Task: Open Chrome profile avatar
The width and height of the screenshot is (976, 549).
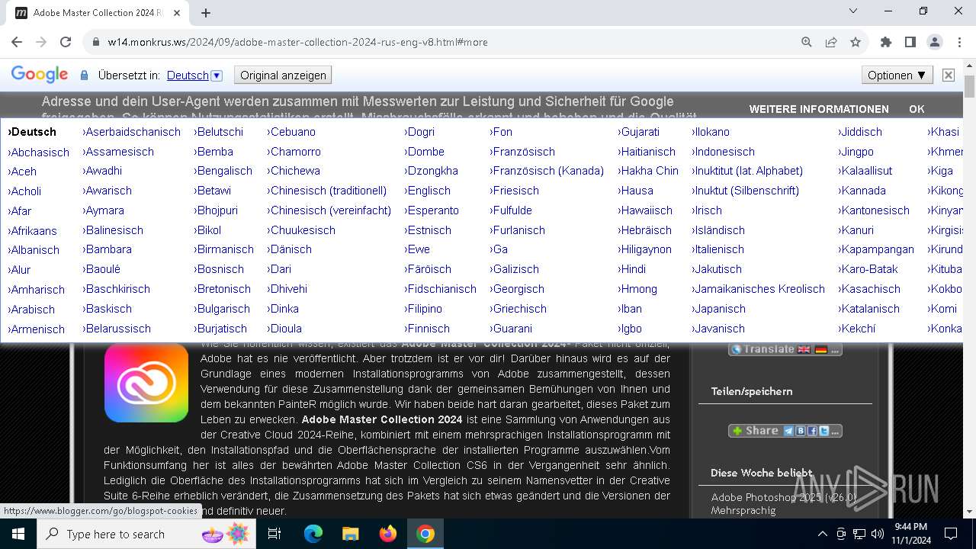Action: point(935,43)
